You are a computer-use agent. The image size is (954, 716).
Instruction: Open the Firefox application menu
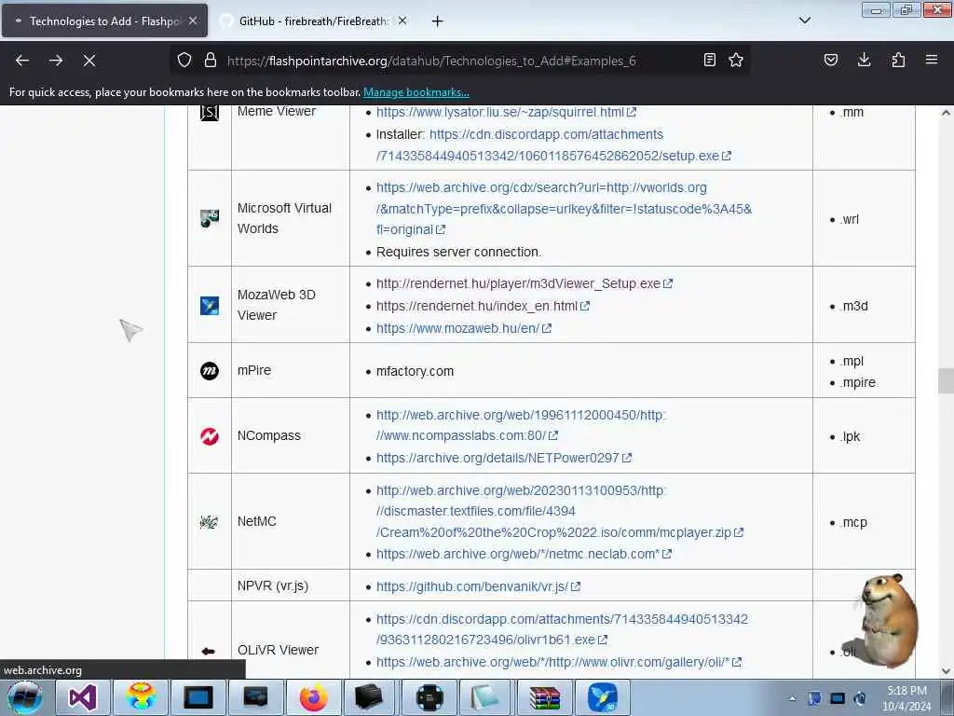click(x=932, y=60)
